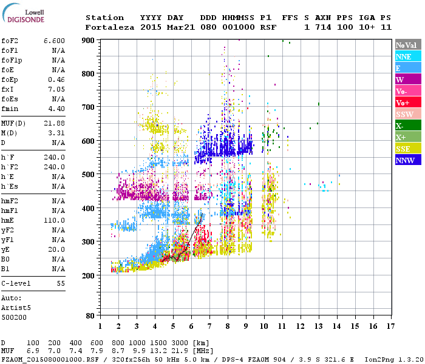Select the NNW blue legend swatch

[x=408, y=160]
